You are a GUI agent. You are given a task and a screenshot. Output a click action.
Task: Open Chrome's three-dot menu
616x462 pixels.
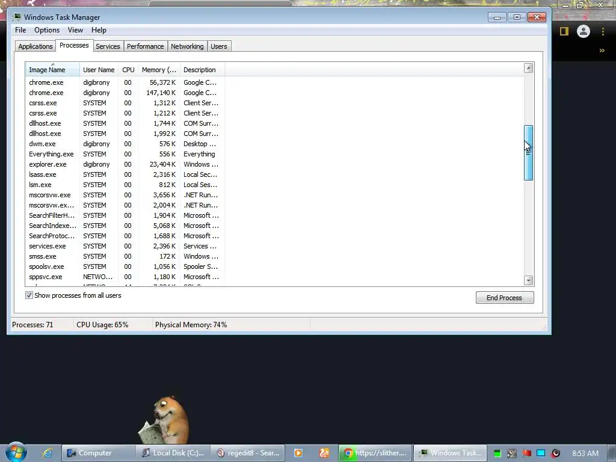pos(603,31)
